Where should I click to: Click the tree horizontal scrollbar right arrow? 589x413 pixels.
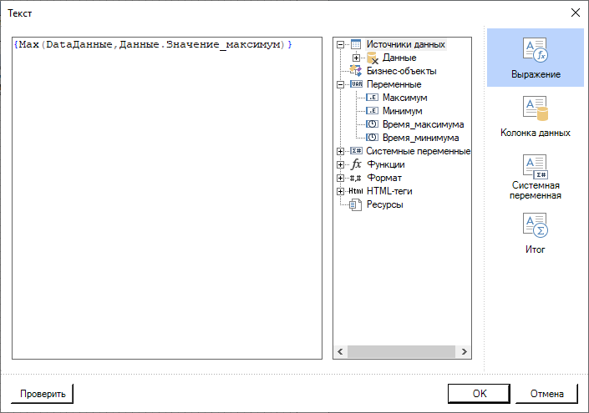465,351
